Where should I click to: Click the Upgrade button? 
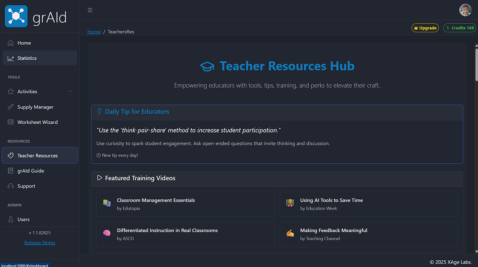pos(425,28)
